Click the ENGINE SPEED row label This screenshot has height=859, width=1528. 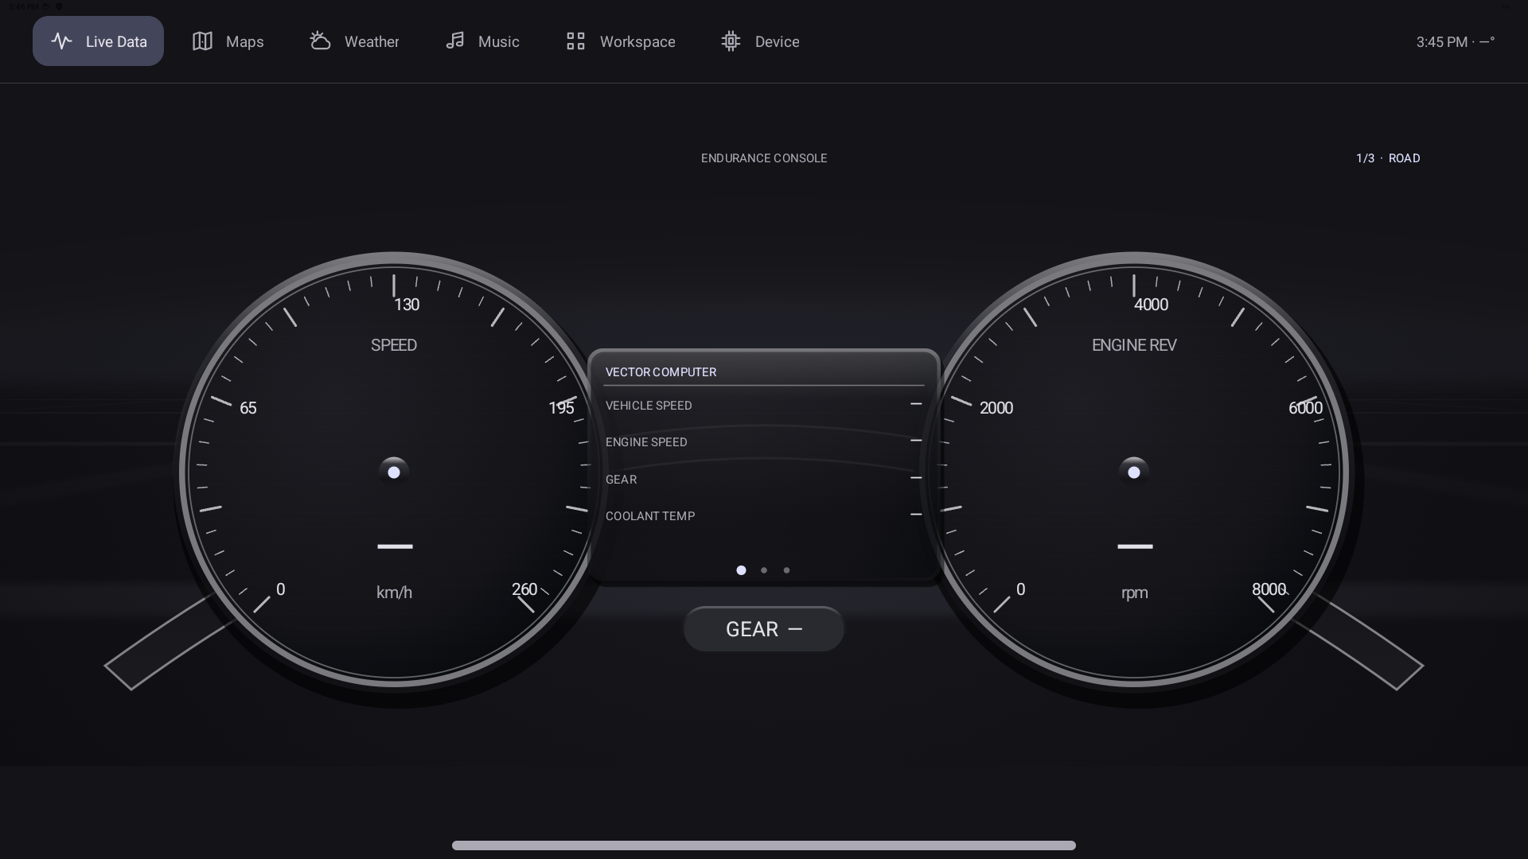click(x=646, y=442)
